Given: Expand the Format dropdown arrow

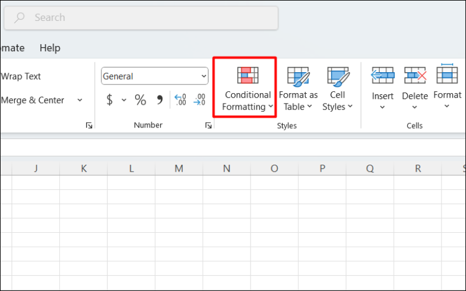Looking at the screenshot, I should (x=447, y=106).
